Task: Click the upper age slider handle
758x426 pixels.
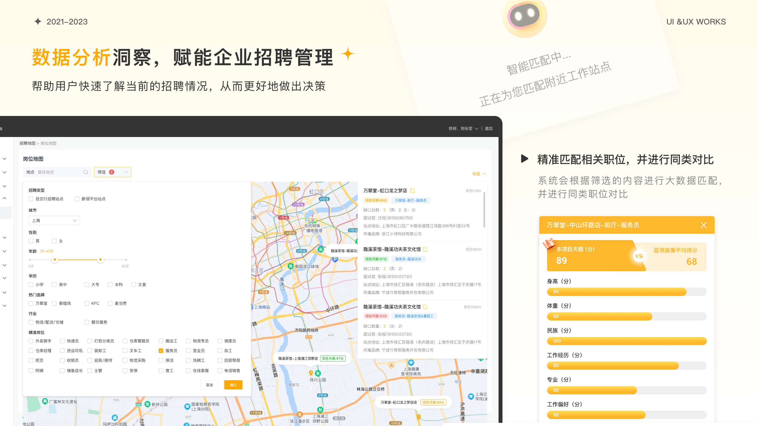Action: [100, 260]
